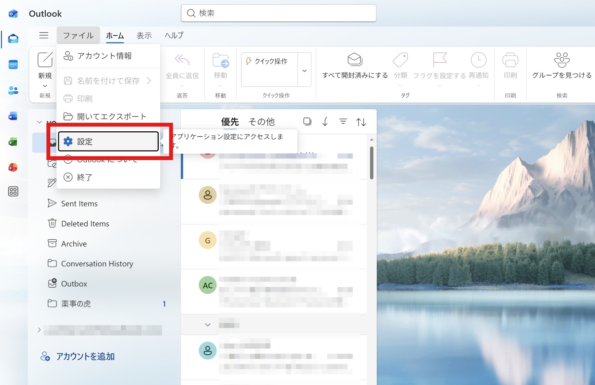Expand the Quick Steps dropdown arrow
The width and height of the screenshot is (595, 385).
click(304, 70)
